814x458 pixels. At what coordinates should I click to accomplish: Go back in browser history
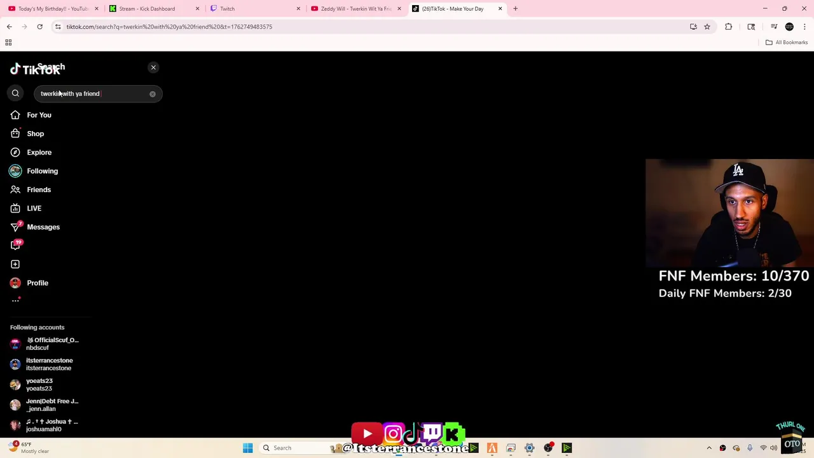[x=9, y=27]
